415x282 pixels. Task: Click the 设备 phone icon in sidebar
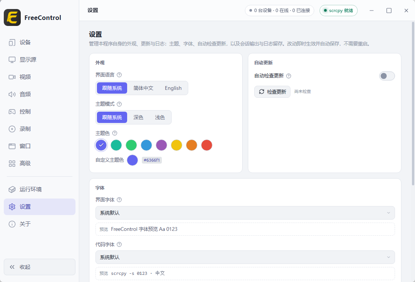[x=12, y=42]
